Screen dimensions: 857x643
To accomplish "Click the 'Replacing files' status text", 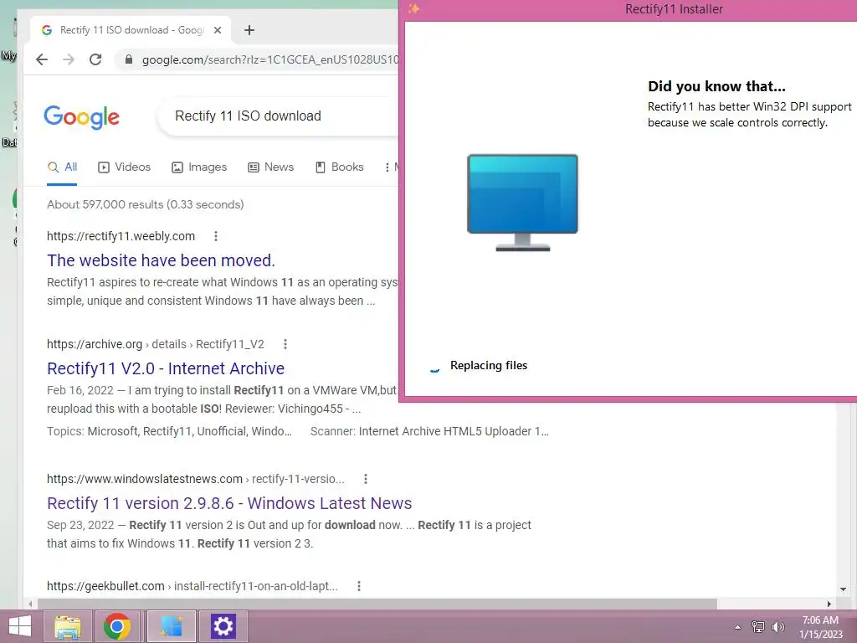I will pyautogui.click(x=489, y=365).
